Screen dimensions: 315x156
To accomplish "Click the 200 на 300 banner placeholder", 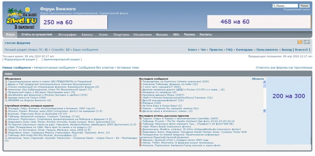I will click(288, 110).
